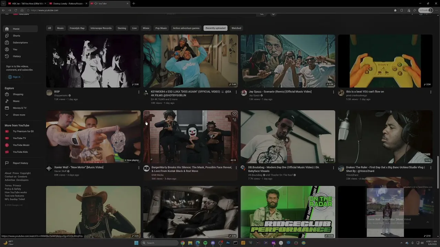Open the Privacy footer link
This screenshot has width=440, height=247.
[17, 186]
